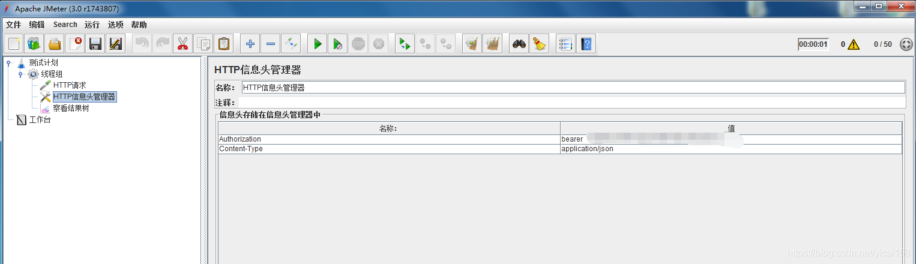This screenshot has width=916, height=264.
Task: Clear all results with the double broom icon
Action: coord(493,44)
